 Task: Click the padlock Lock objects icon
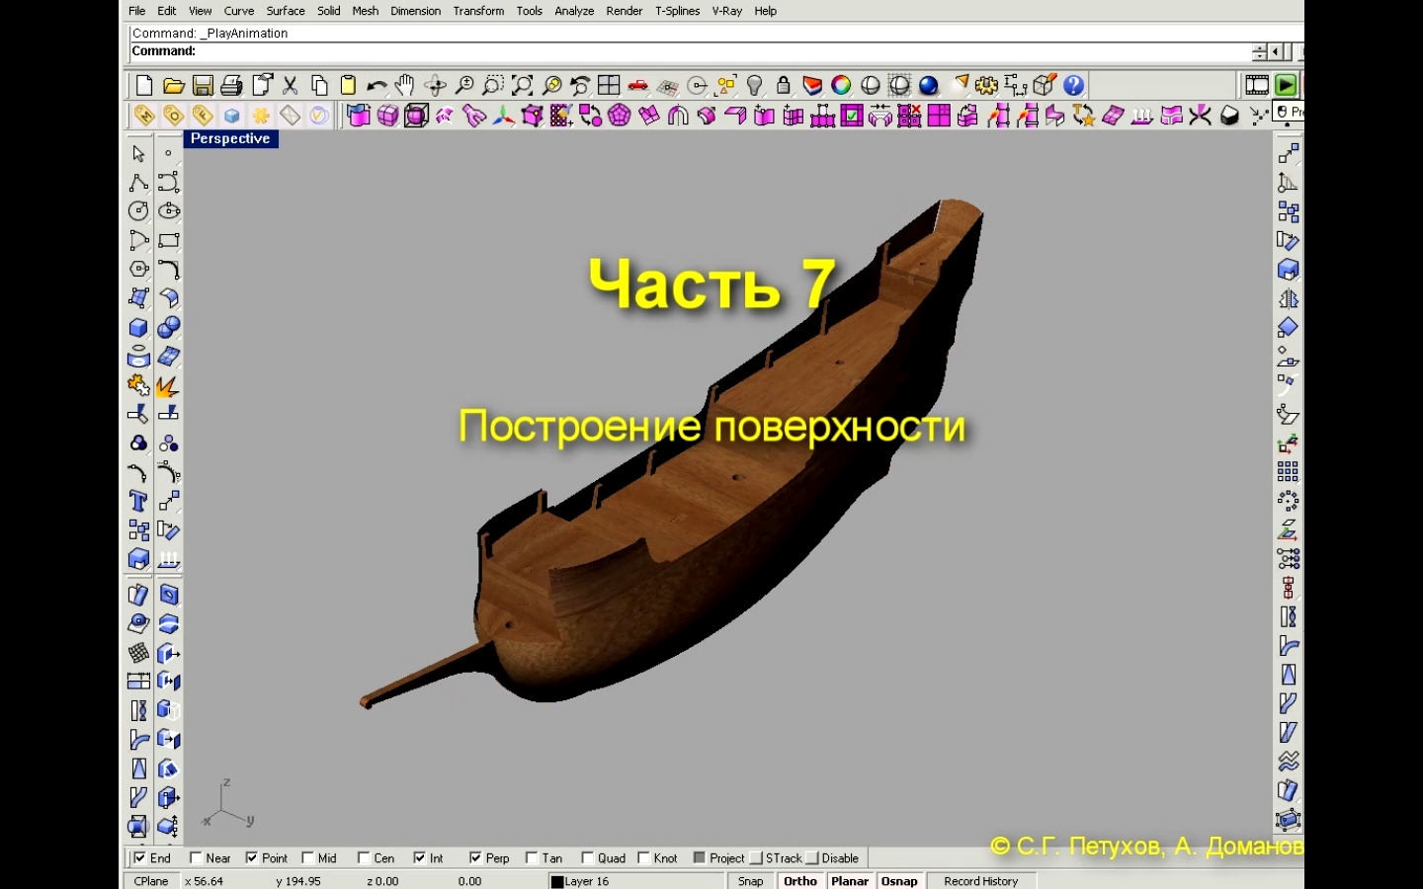coord(784,86)
